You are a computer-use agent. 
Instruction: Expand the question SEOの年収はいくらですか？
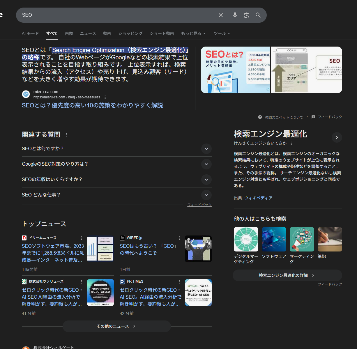pos(206,180)
